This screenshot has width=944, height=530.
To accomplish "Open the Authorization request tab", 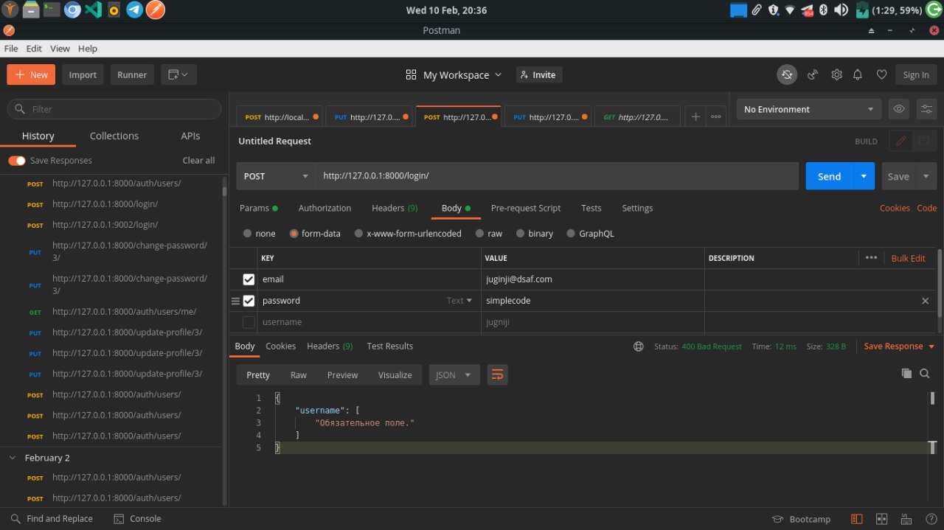I will click(x=324, y=208).
